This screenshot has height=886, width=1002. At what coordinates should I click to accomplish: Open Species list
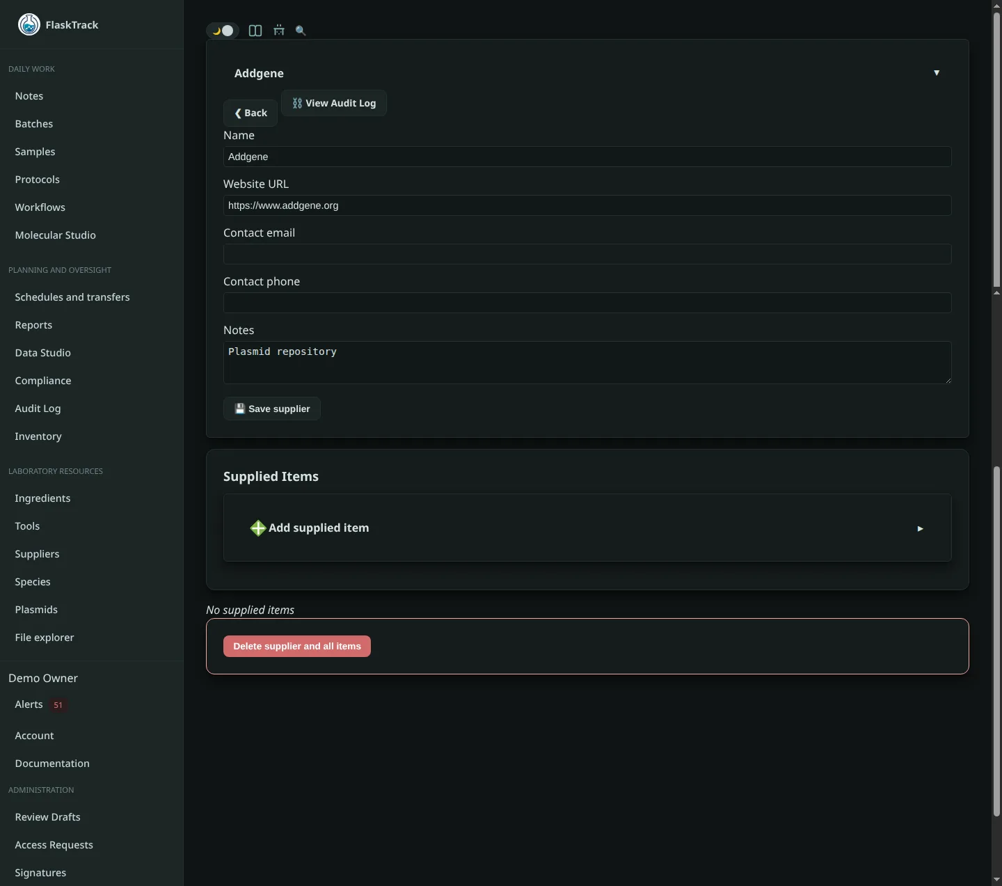(x=33, y=582)
